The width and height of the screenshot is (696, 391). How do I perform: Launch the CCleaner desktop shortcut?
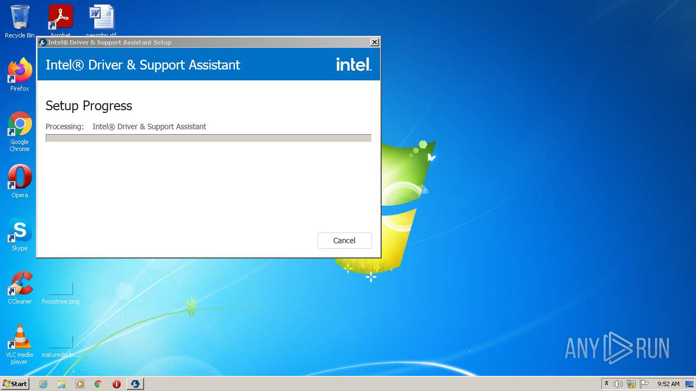20,288
